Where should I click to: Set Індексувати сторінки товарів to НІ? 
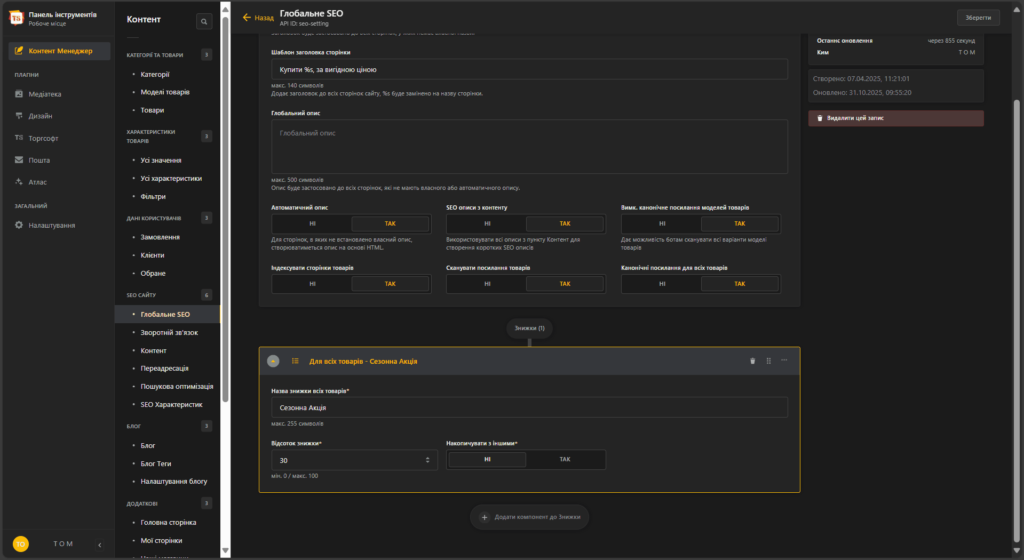pos(312,284)
